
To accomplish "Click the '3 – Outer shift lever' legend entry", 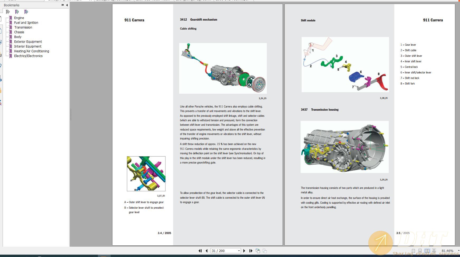I will (x=411, y=56).
